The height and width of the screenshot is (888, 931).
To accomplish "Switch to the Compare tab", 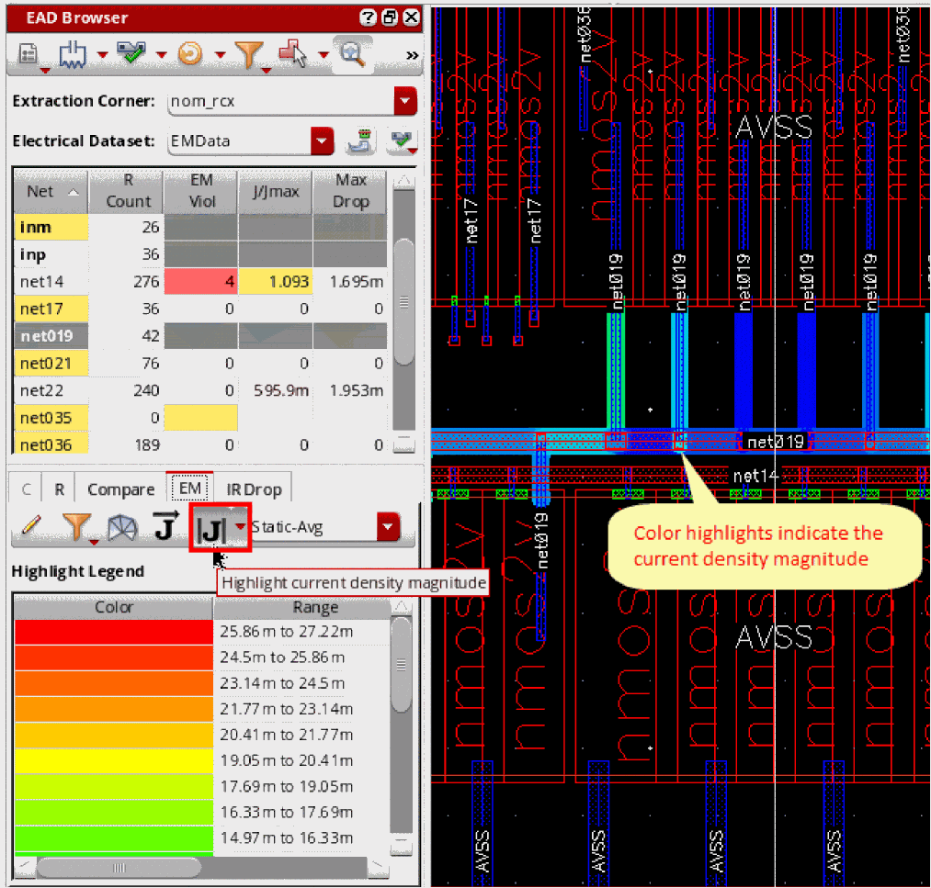I will (x=120, y=489).
